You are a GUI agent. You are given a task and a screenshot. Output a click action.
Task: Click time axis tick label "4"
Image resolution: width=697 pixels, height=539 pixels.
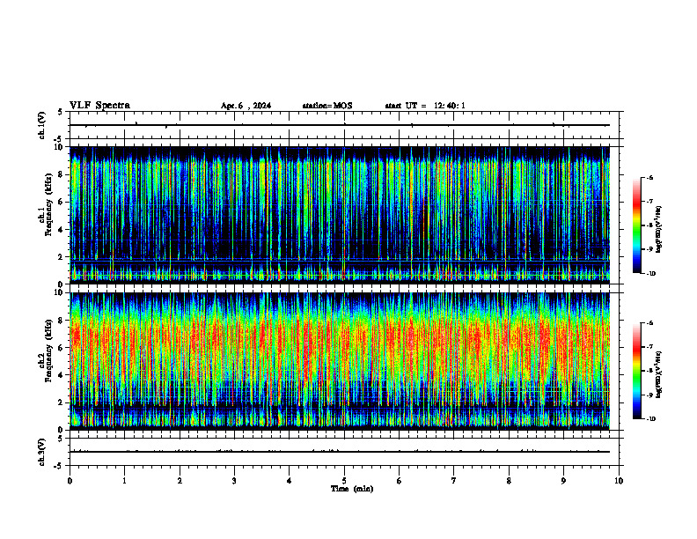pos(289,481)
